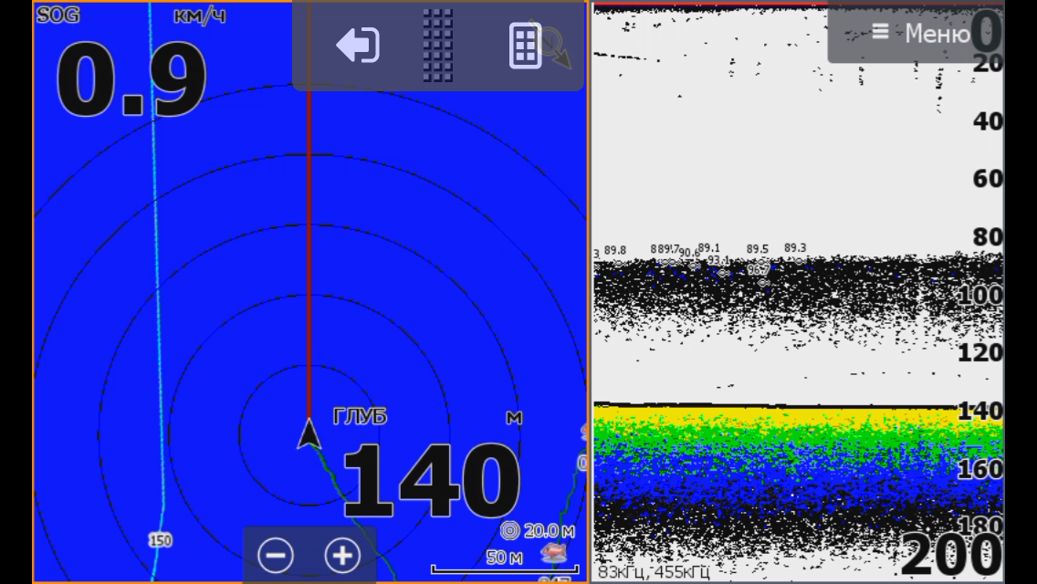This screenshot has width=1037, height=584.
Task: Tap the 0.9 SOG speed readout
Action: (x=131, y=80)
